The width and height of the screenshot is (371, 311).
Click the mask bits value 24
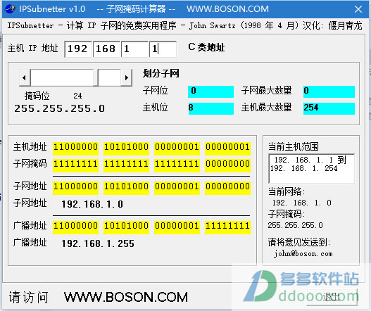click(77, 96)
